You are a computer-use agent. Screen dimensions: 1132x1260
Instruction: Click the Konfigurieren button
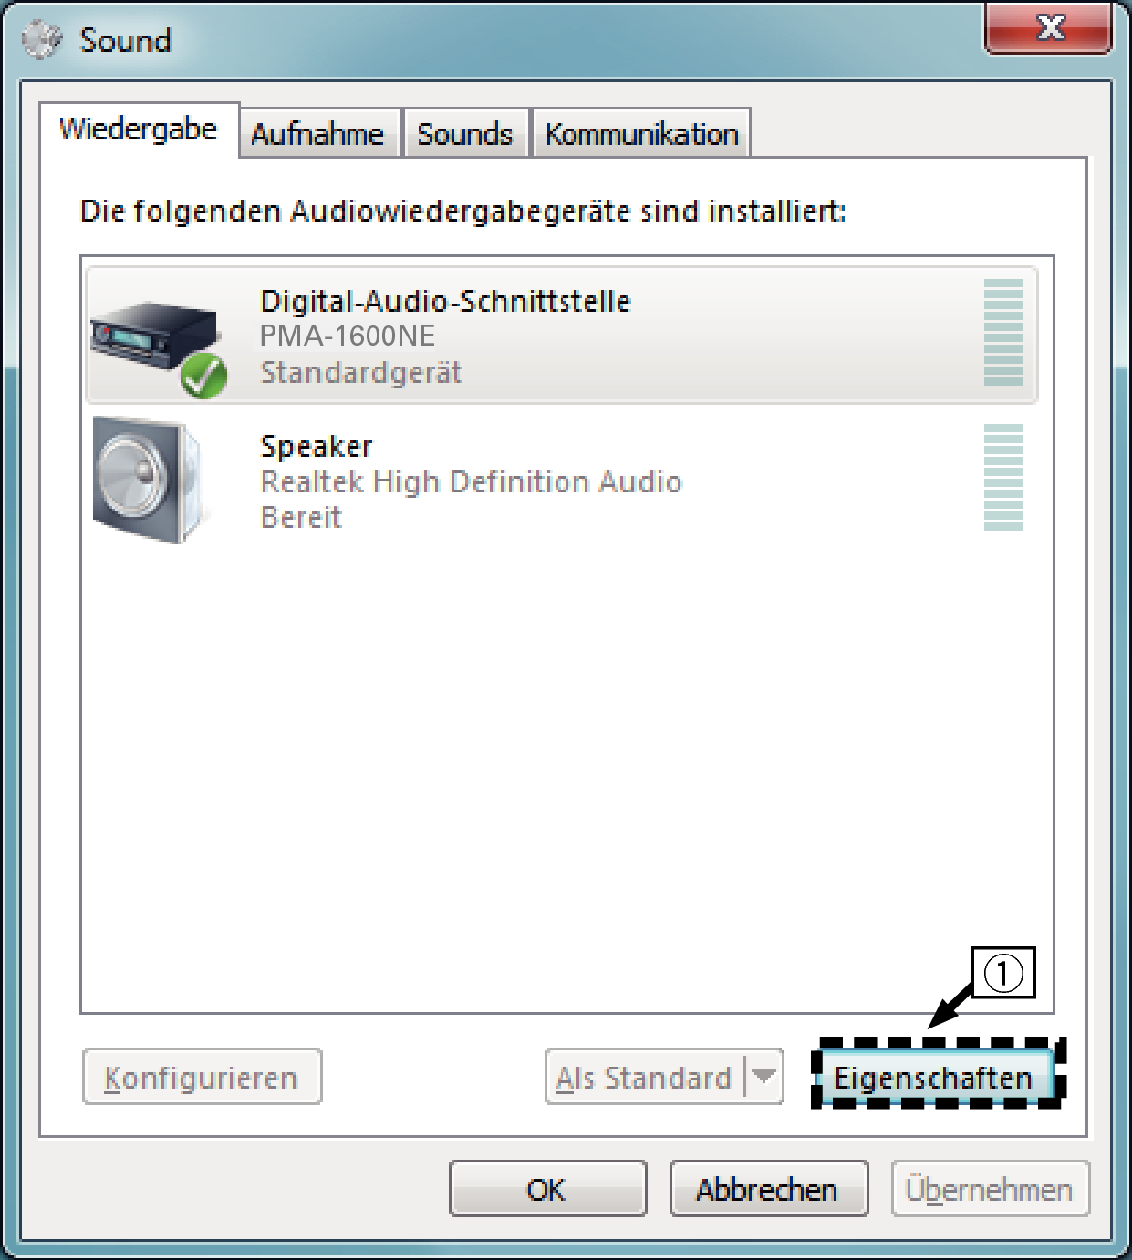tap(202, 1077)
